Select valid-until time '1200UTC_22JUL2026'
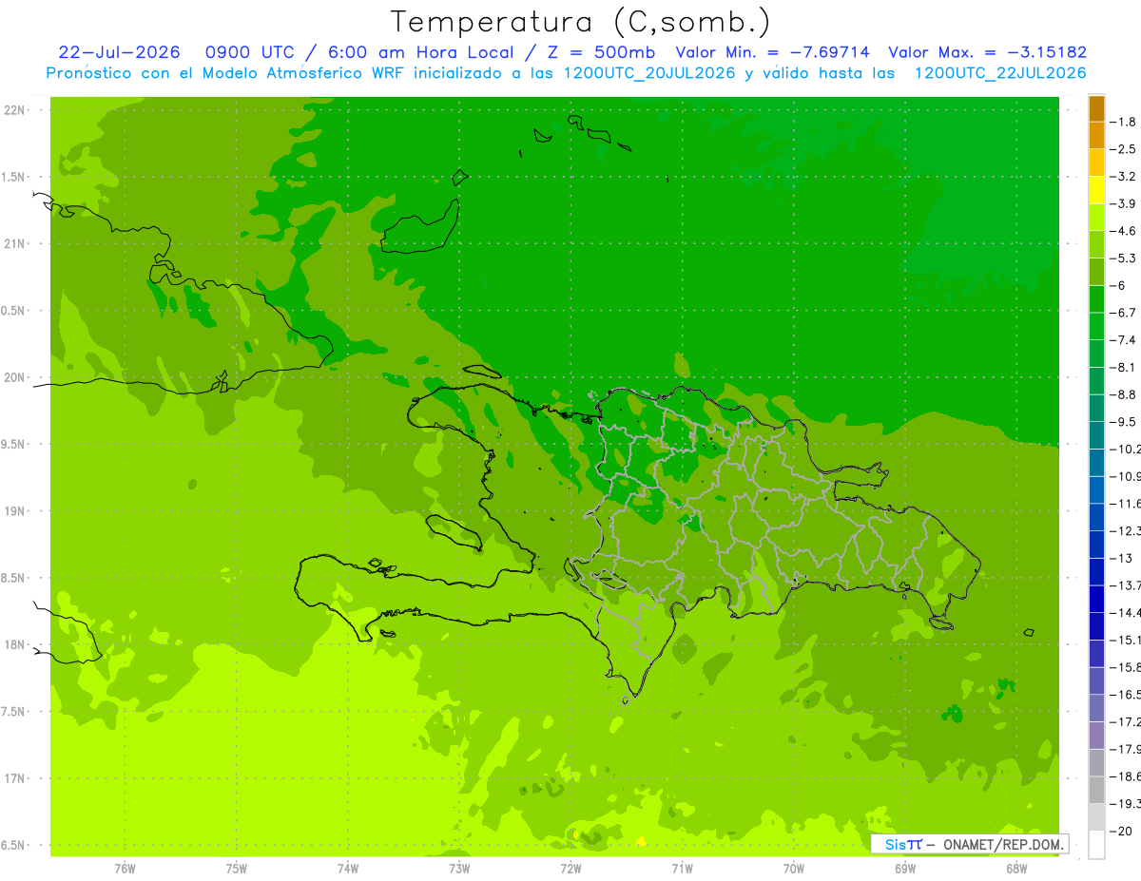This screenshot has width=1141, height=881. (x=1000, y=73)
